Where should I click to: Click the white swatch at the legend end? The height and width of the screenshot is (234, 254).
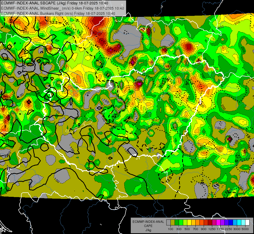247,223
